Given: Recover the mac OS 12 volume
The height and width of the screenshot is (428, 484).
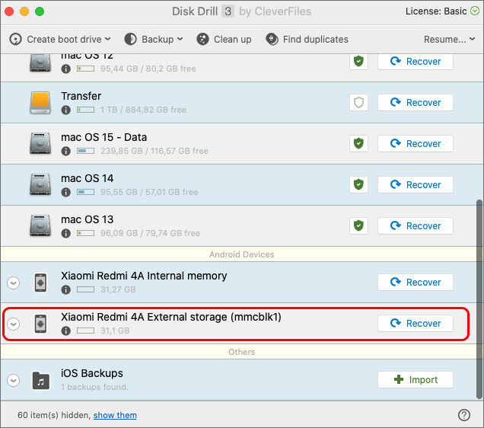Looking at the screenshot, I should pos(416,61).
